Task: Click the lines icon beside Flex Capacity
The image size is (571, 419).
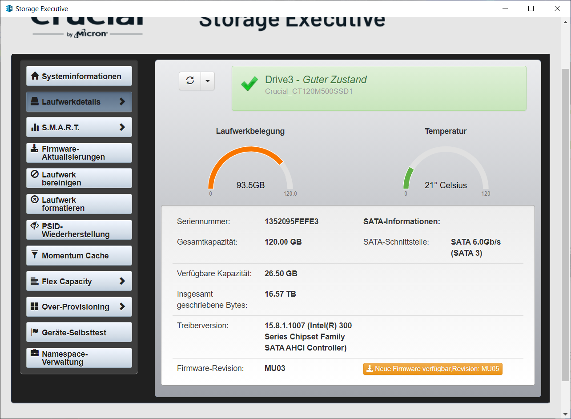Action: 35,281
